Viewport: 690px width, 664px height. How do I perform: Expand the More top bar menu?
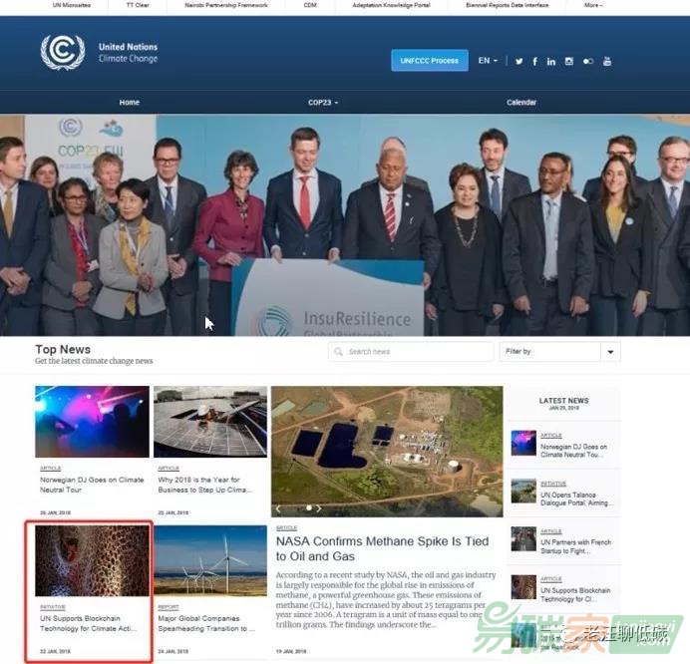(x=593, y=5)
